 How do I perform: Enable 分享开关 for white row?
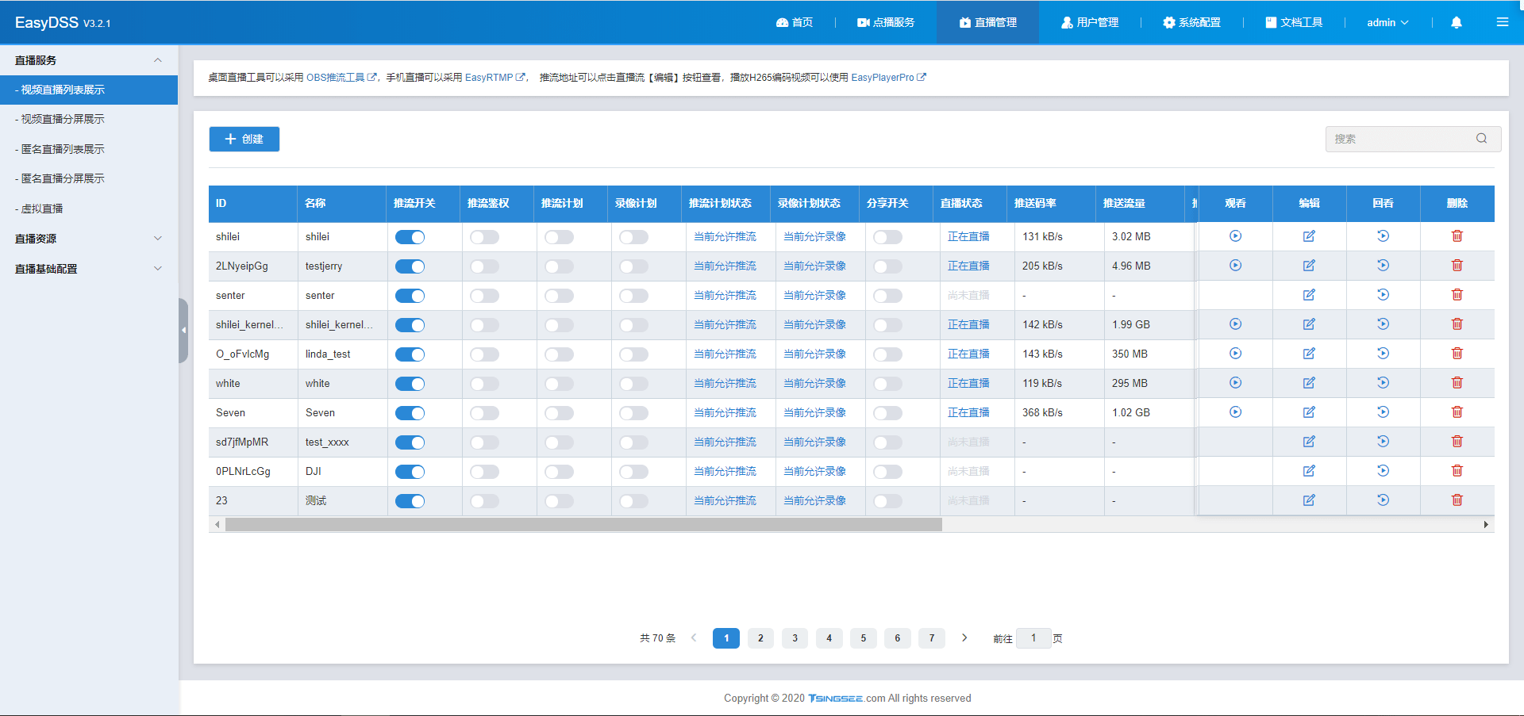[887, 384]
